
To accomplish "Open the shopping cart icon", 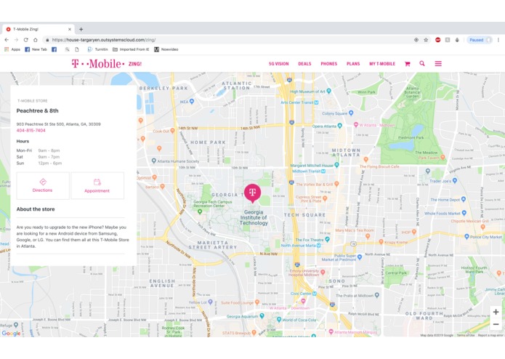I will click(x=407, y=64).
